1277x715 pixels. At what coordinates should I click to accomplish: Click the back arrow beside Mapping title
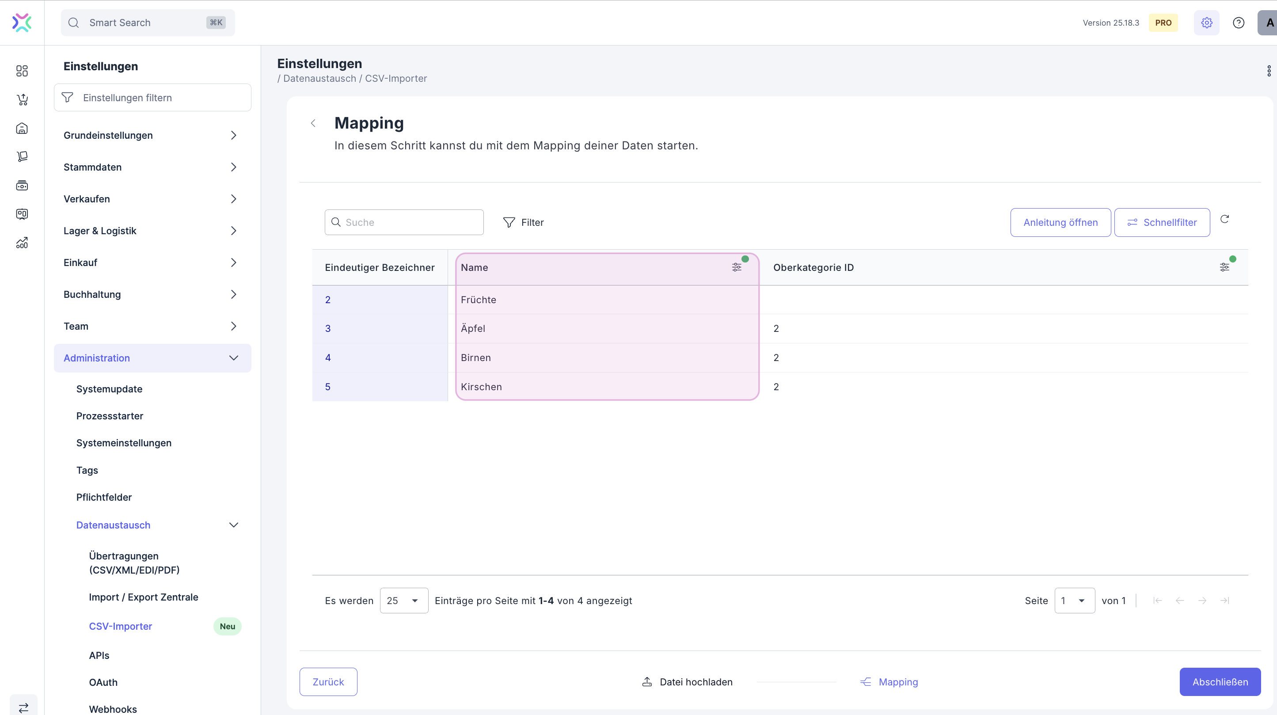point(313,123)
